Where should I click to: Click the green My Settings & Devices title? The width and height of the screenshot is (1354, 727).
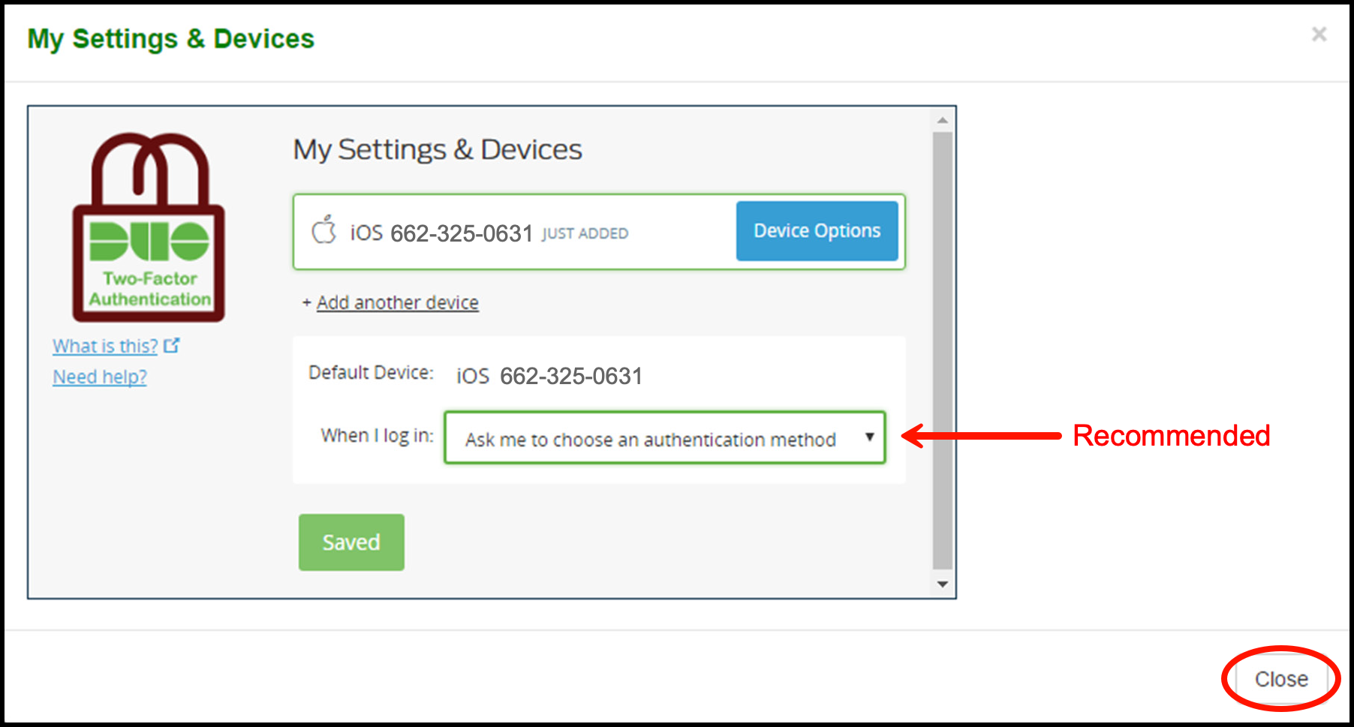[171, 39]
